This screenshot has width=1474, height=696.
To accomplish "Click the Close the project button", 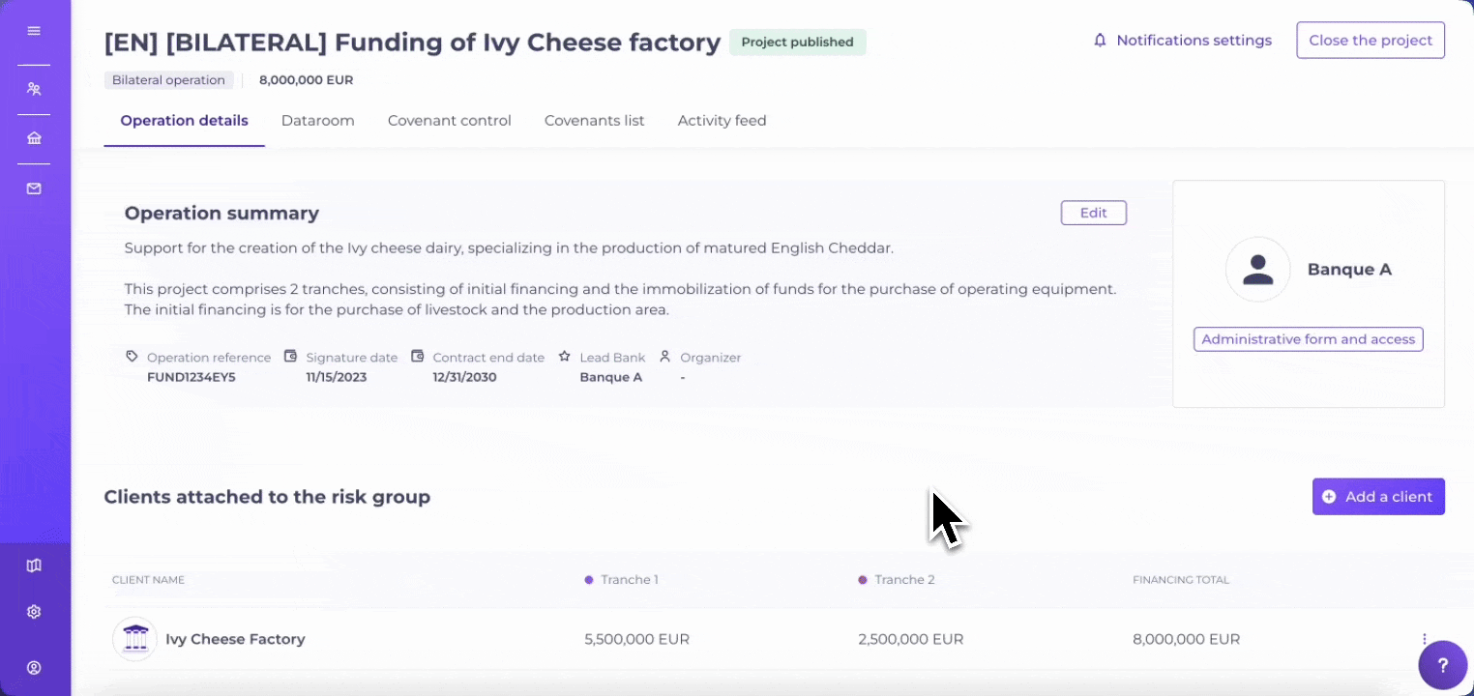I will coord(1370,41).
